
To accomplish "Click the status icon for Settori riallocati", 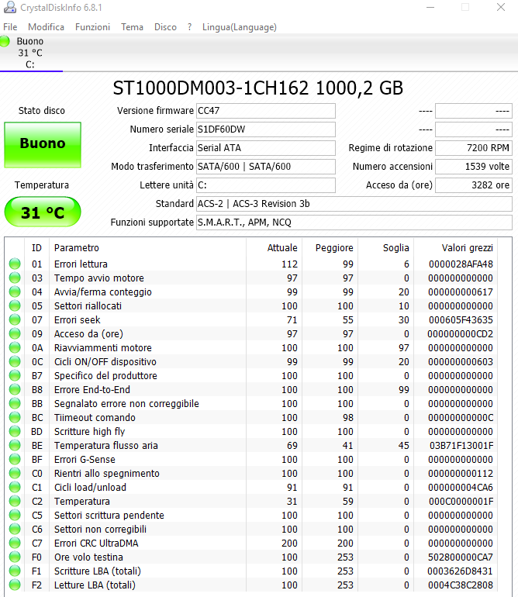I will point(15,305).
